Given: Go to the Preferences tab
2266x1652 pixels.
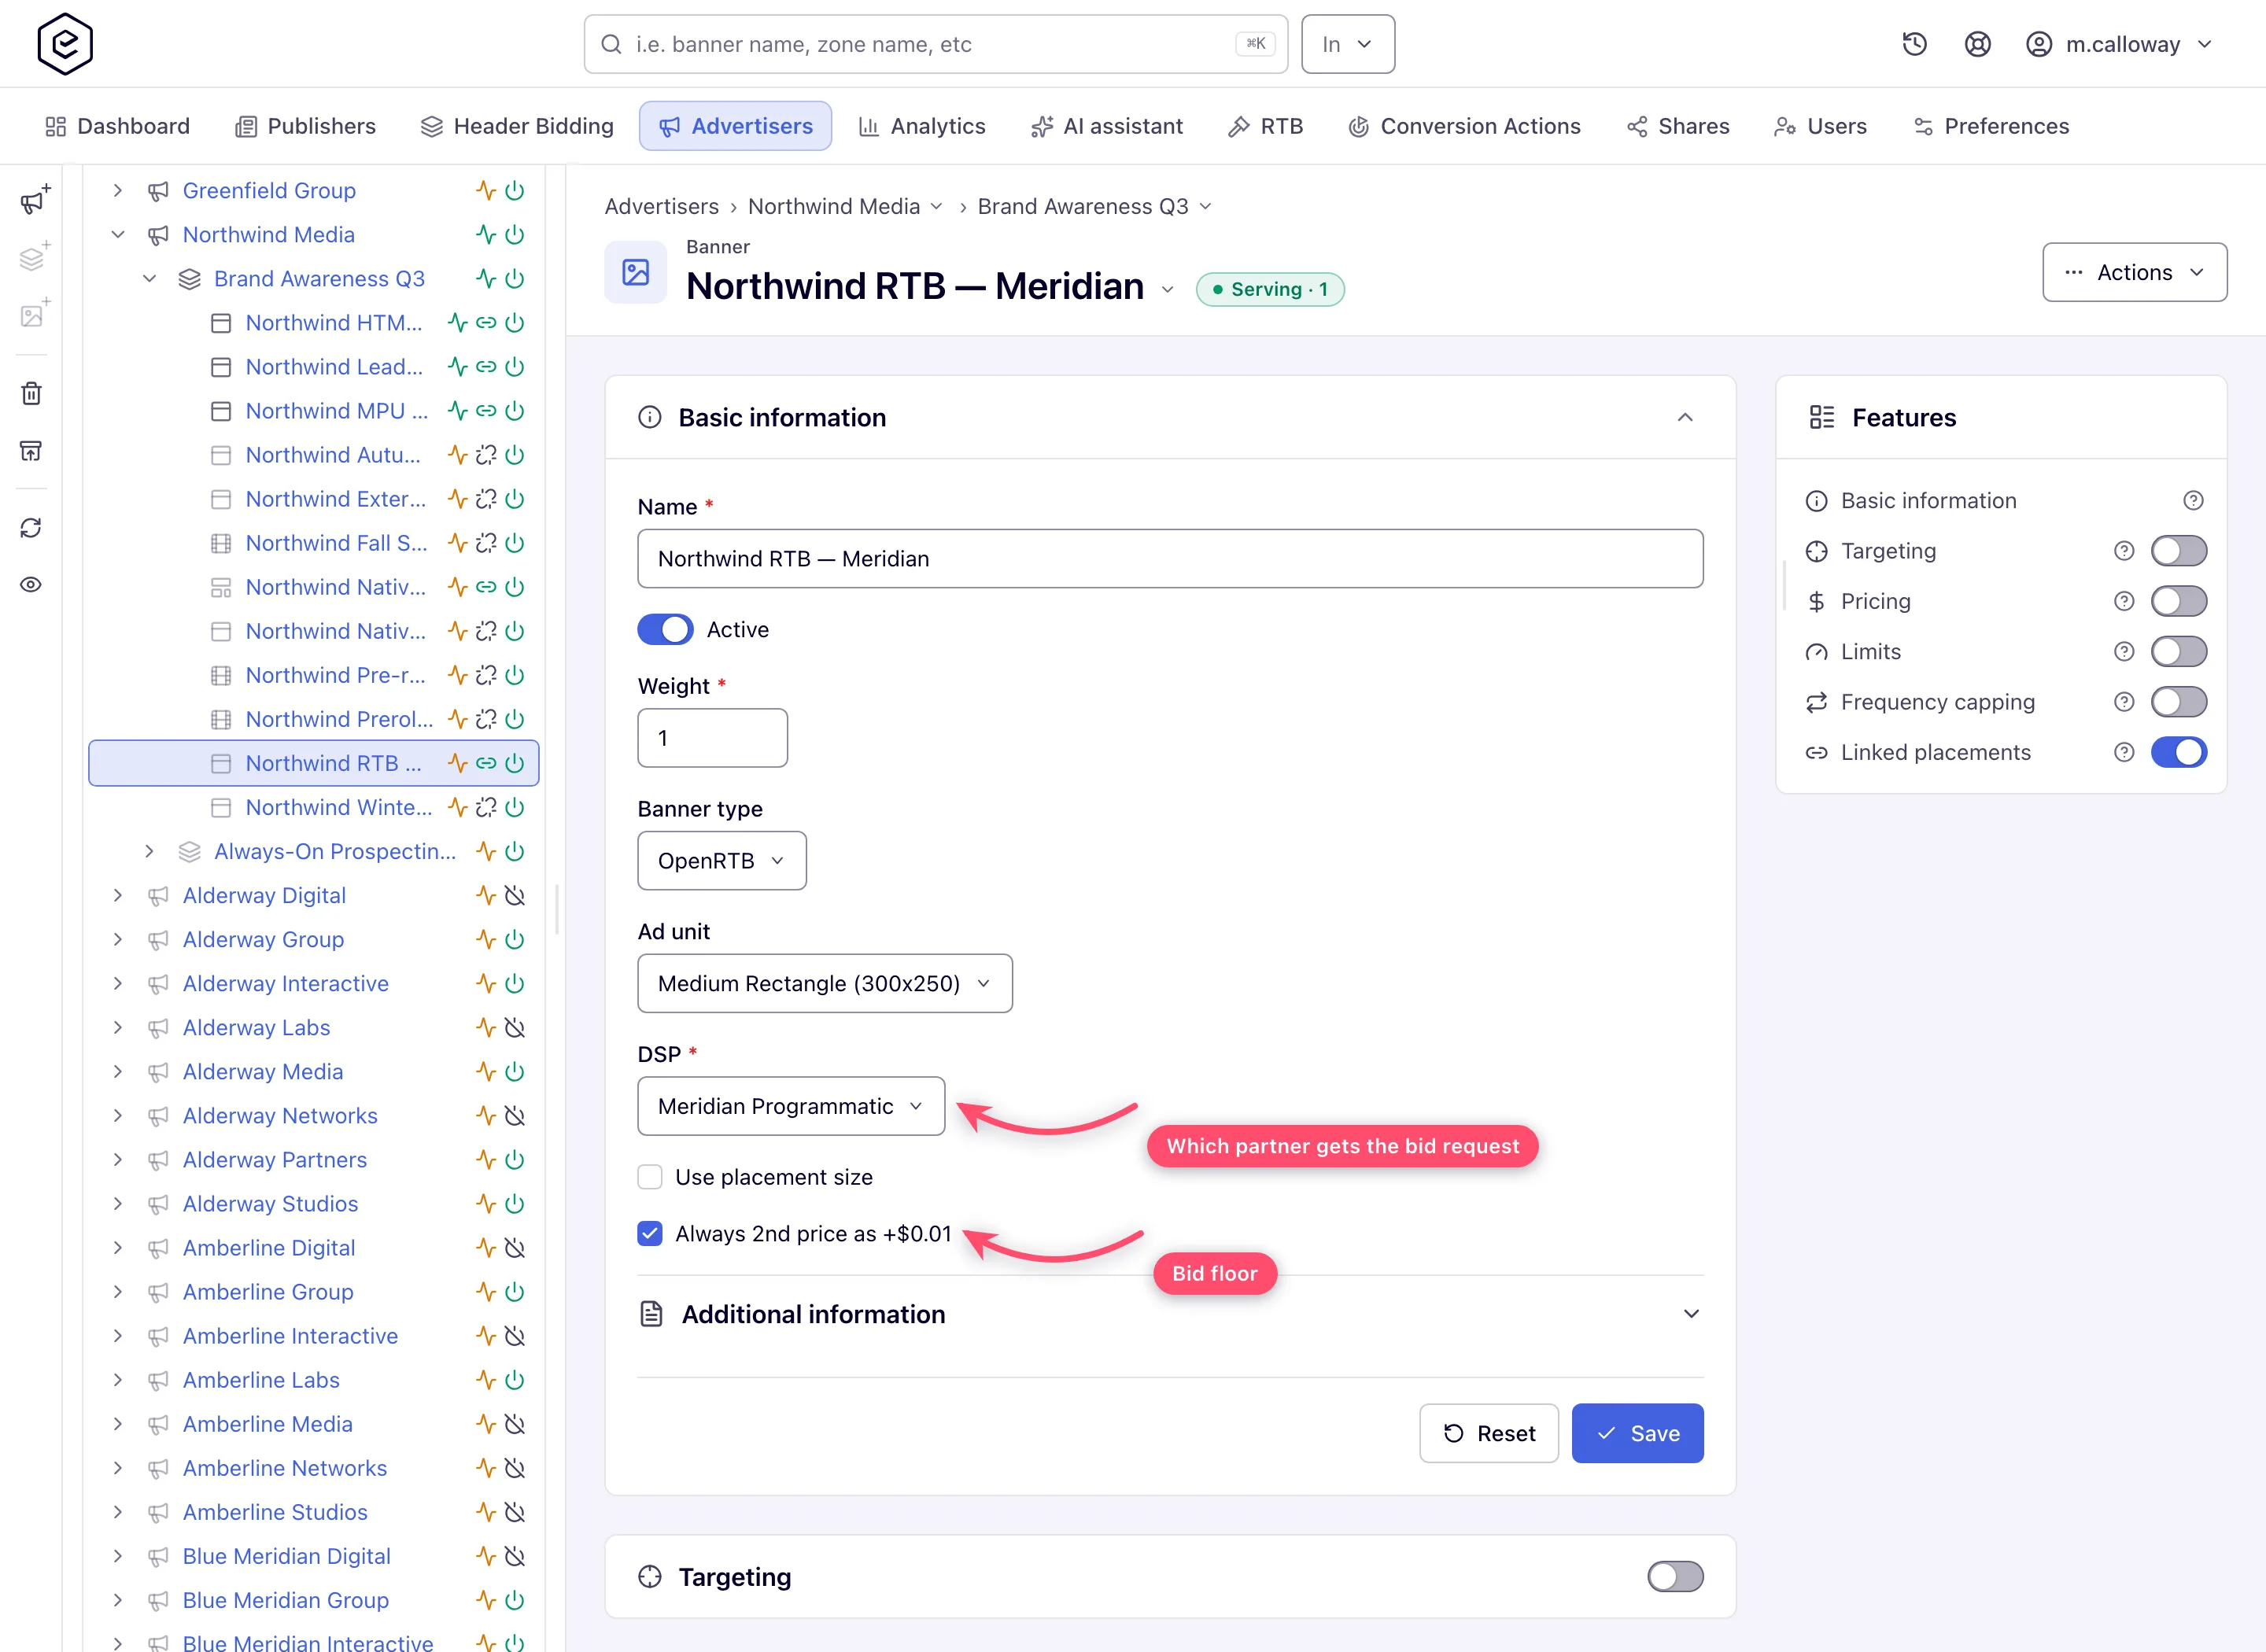Looking at the screenshot, I should 1991,126.
